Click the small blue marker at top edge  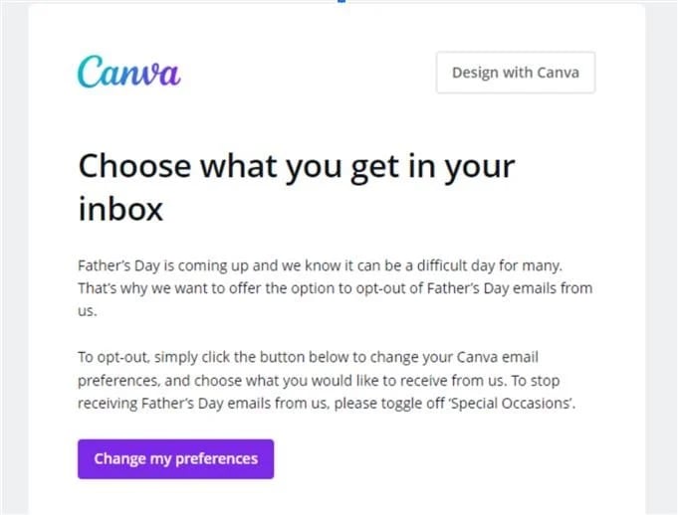click(x=340, y=2)
